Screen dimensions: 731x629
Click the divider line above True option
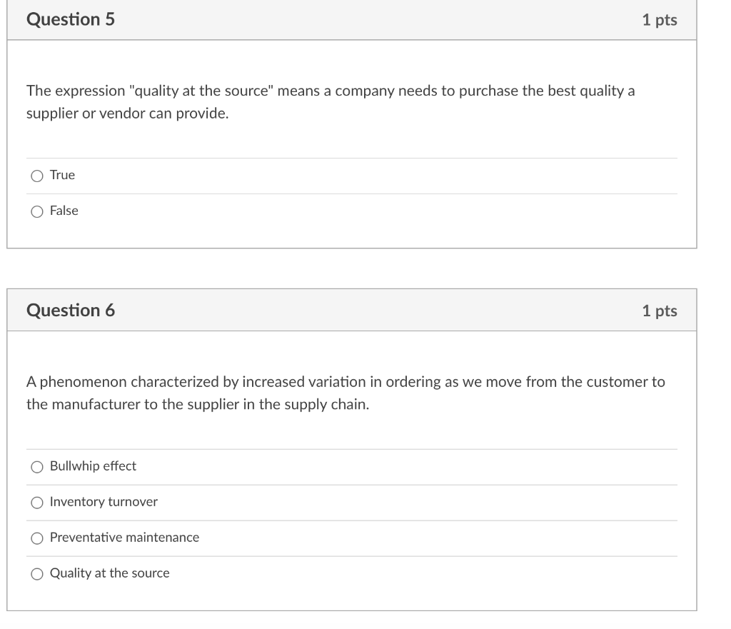(351, 158)
